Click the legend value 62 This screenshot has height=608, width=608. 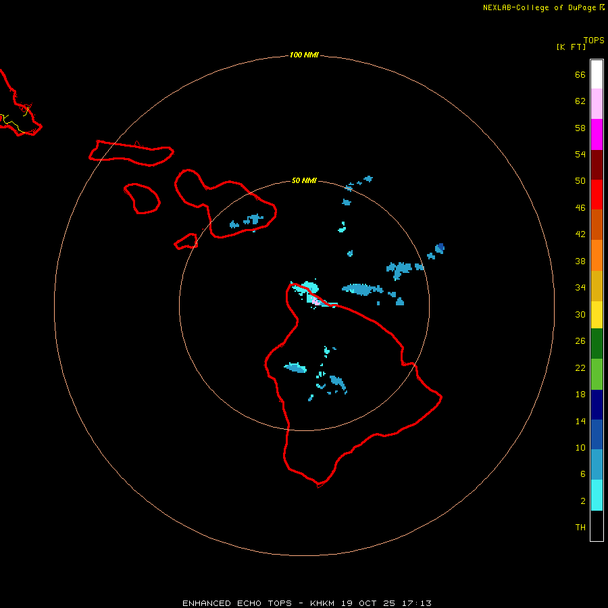coord(580,101)
